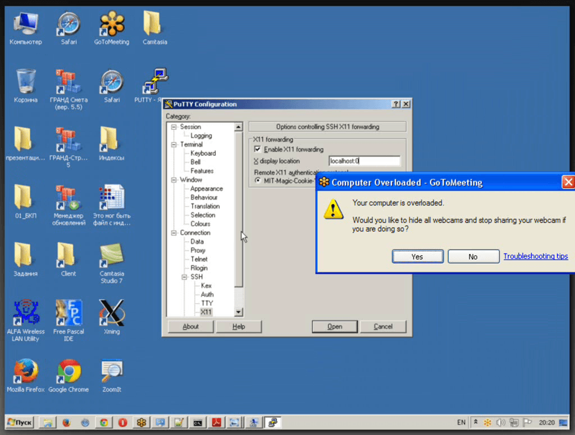Click Cancel in PuTTY Configuration
The width and height of the screenshot is (575, 435).
[383, 327]
